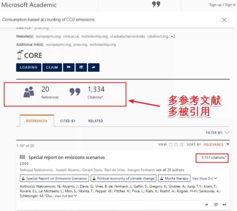Save Special report to reading list
237x211 pixels.
click(216, 204)
